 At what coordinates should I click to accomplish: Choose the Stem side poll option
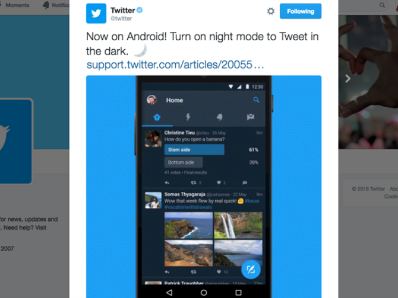(194, 150)
